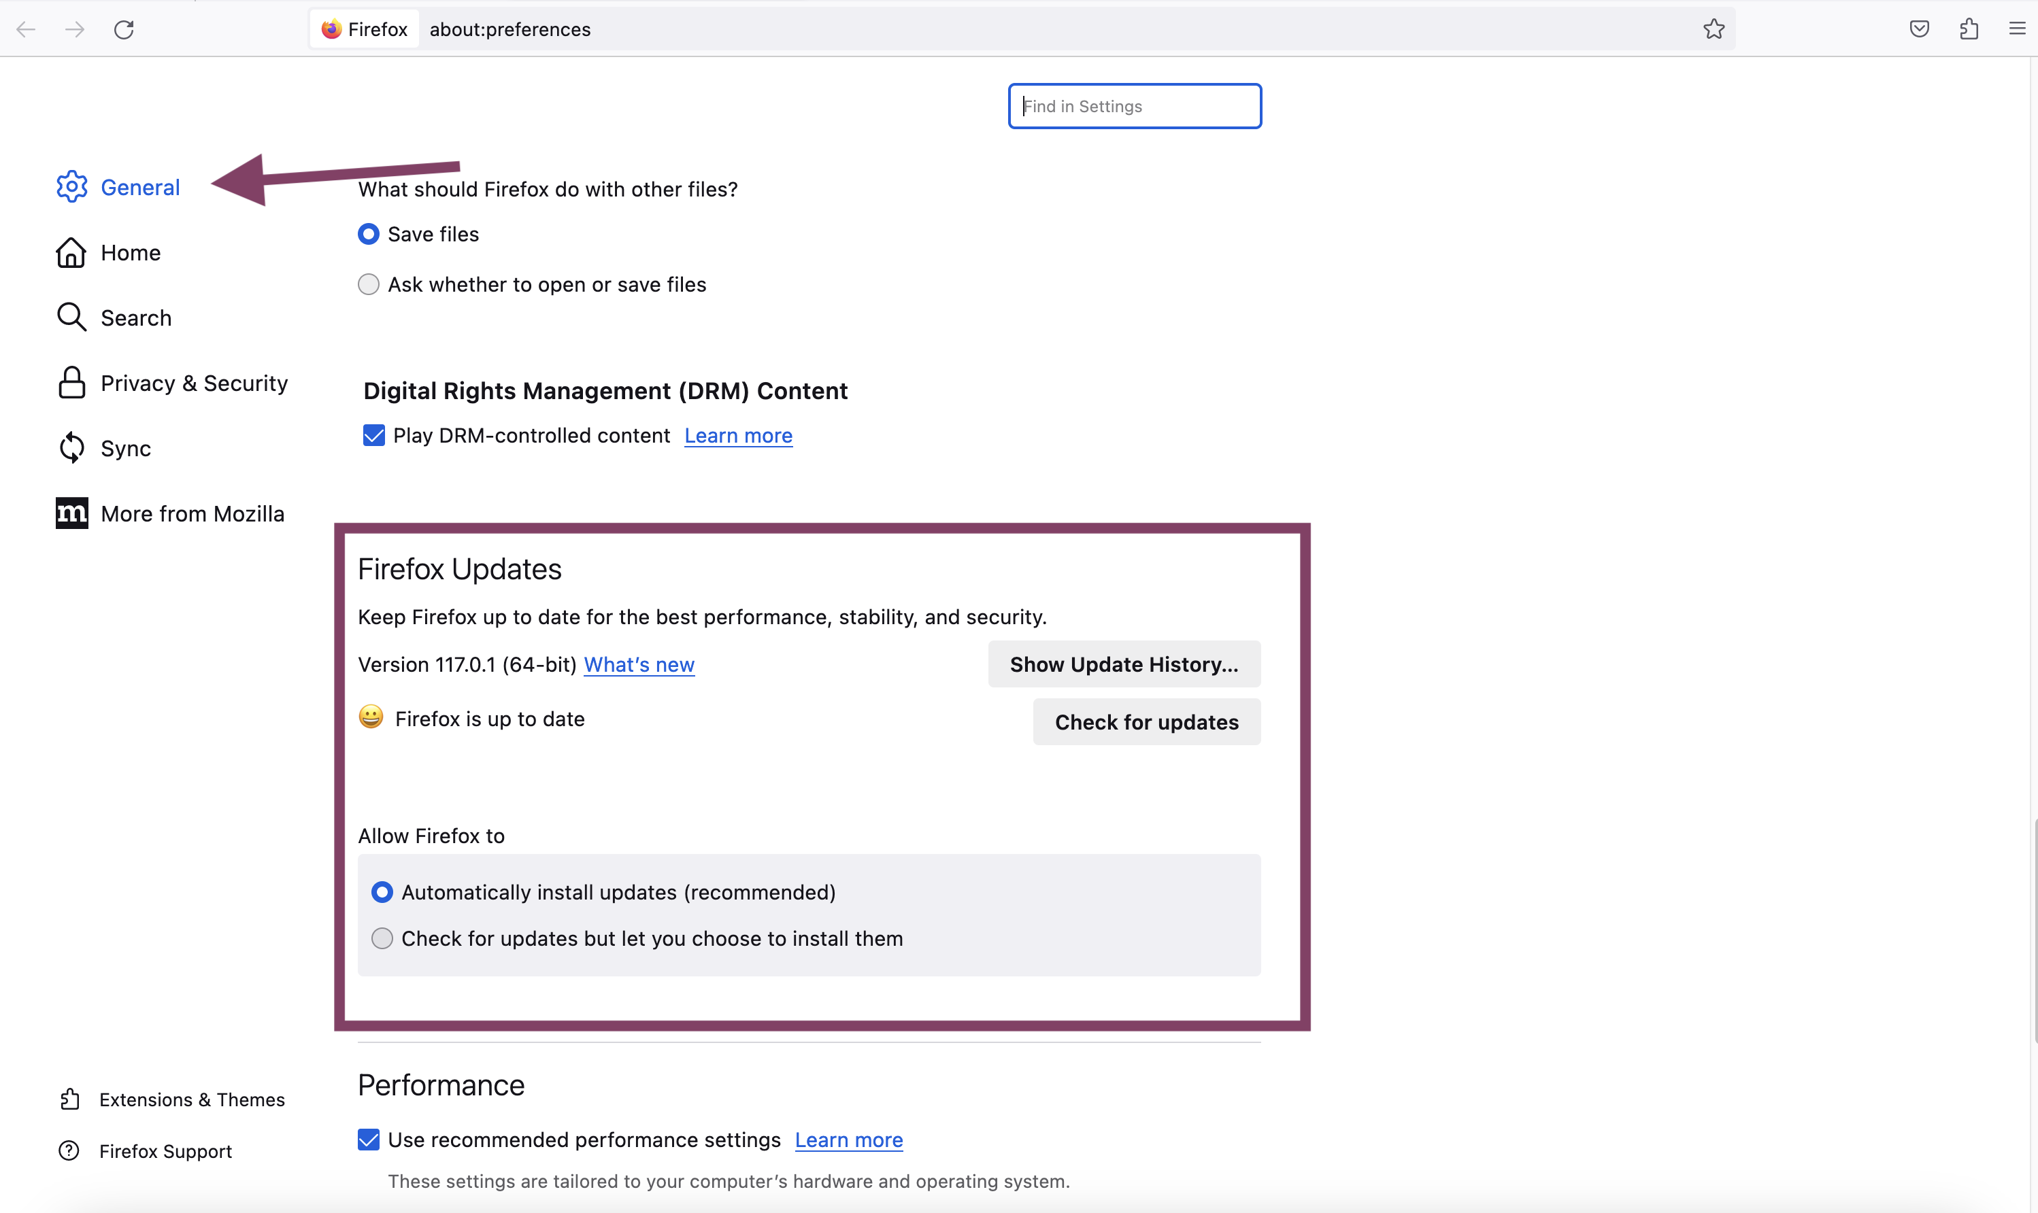Open the Extensions puzzle icon in toolbar
Viewport: 2038px width, 1213px height.
pyautogui.click(x=1969, y=29)
